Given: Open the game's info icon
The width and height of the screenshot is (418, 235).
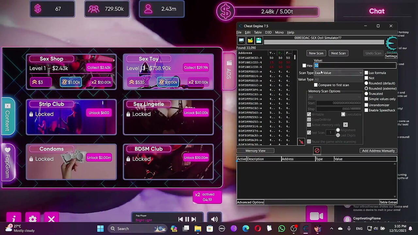Looking at the screenshot, I should tap(14, 218).
